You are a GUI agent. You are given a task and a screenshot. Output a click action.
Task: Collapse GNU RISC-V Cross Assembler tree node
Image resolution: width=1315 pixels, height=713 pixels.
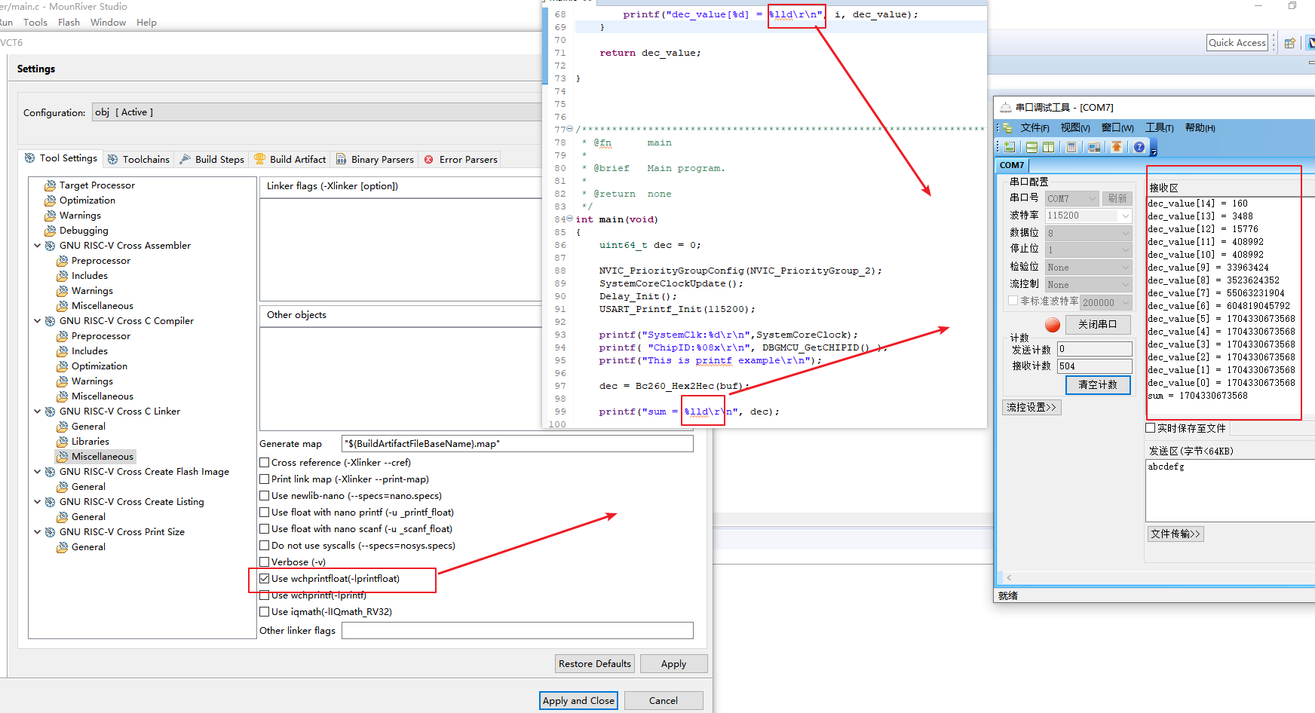tap(38, 246)
